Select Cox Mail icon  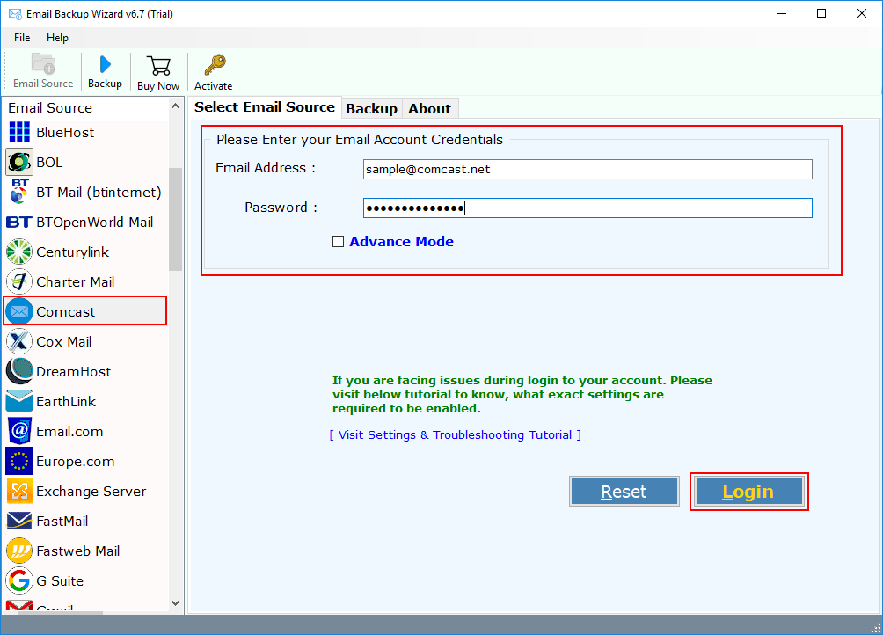tap(19, 341)
